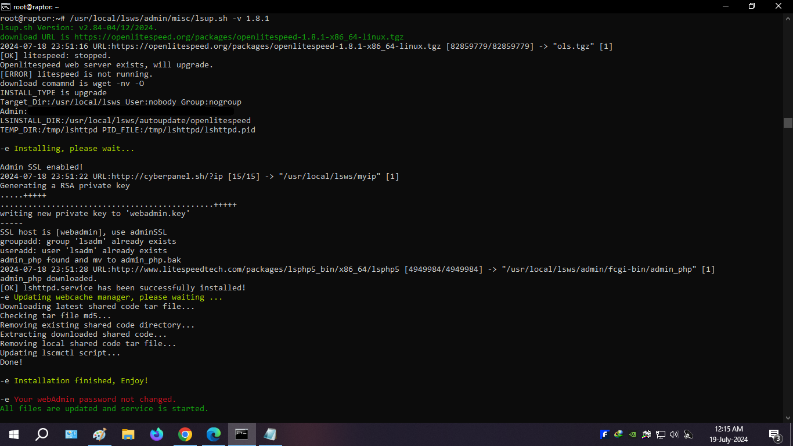Screen dimensions: 793x446
Task: Click the 'TEMP_DIR:/tmp/lshttpd' line
Action: point(128,130)
